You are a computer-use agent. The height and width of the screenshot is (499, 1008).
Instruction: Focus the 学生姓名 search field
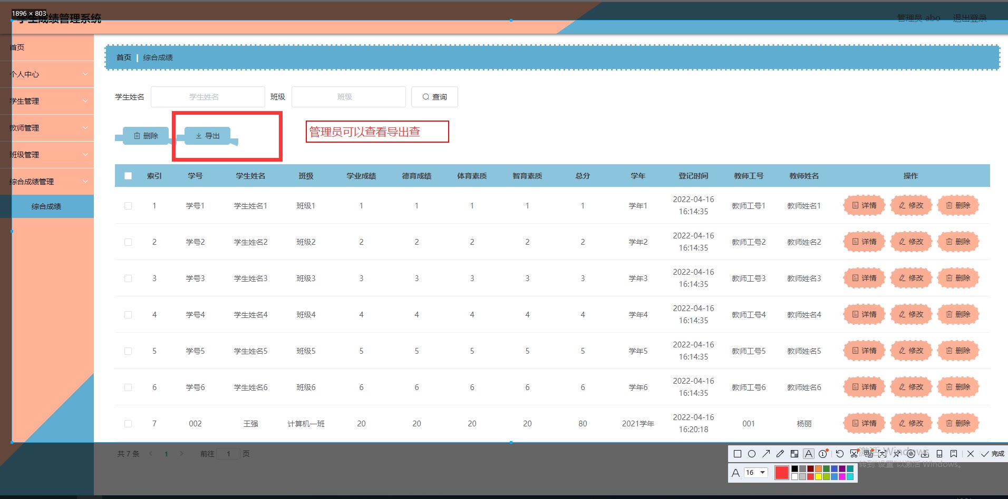[208, 97]
